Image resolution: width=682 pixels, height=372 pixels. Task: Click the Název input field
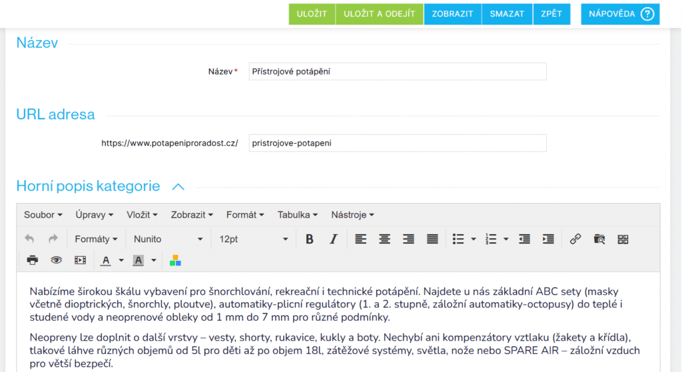(x=398, y=71)
